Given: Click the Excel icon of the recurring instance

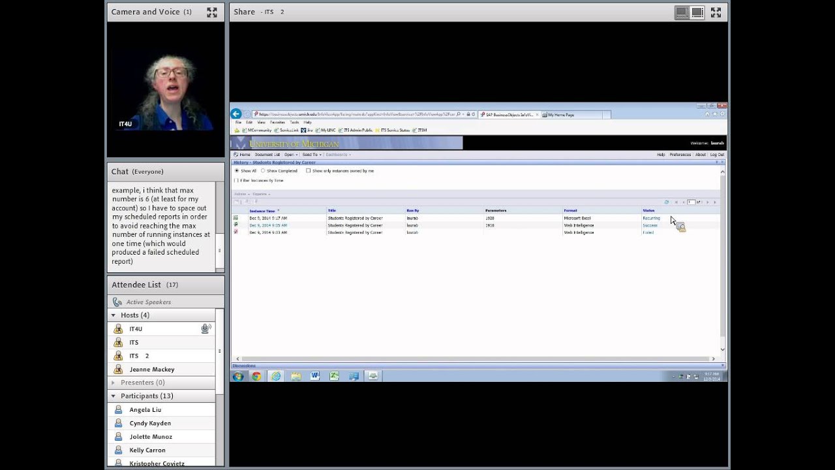Looking at the screenshot, I should [236, 218].
